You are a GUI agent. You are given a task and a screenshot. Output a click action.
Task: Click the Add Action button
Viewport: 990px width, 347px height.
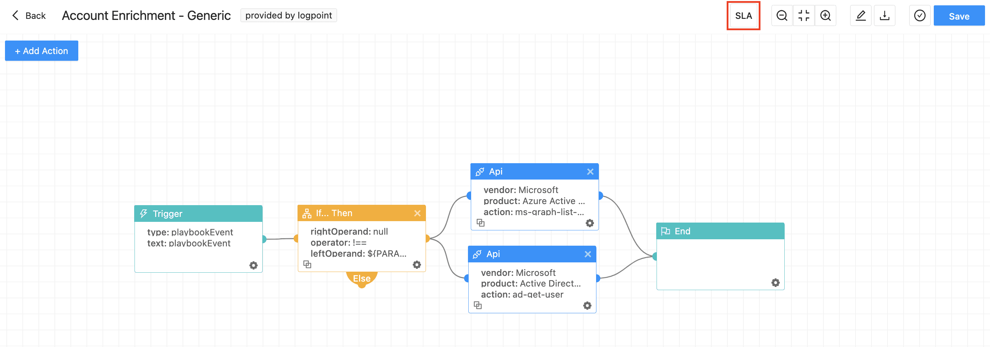[42, 51]
